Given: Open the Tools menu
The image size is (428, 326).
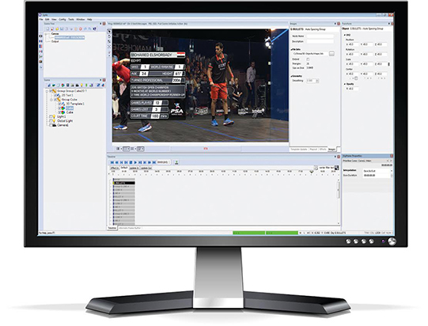Looking at the screenshot, I should [x=71, y=20].
